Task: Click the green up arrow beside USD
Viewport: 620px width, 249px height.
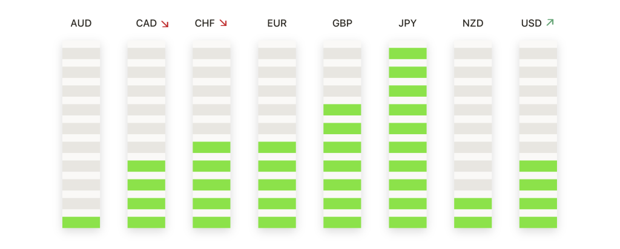Action: pyautogui.click(x=550, y=23)
